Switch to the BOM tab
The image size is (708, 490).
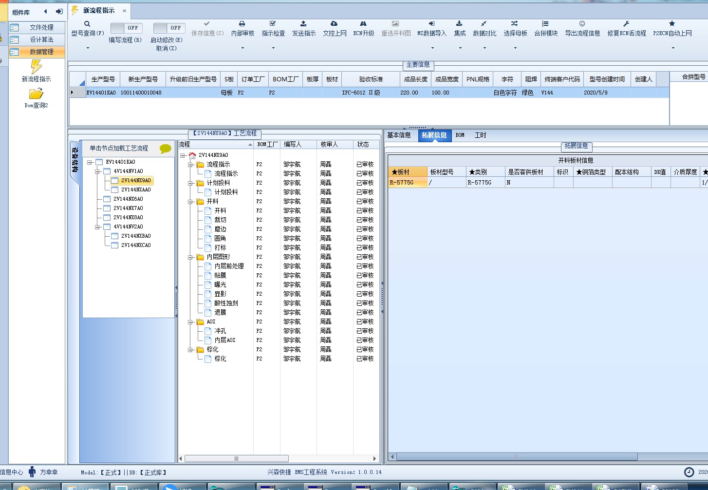coord(460,135)
